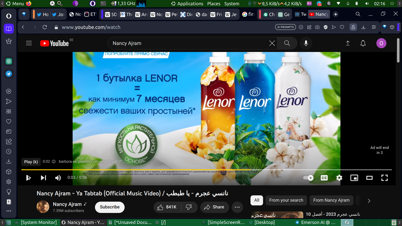
Task: Dislike the Ya Tabtab video
Action: click(189, 207)
